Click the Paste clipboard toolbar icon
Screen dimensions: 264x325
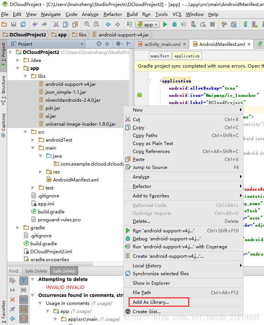click(x=75, y=24)
